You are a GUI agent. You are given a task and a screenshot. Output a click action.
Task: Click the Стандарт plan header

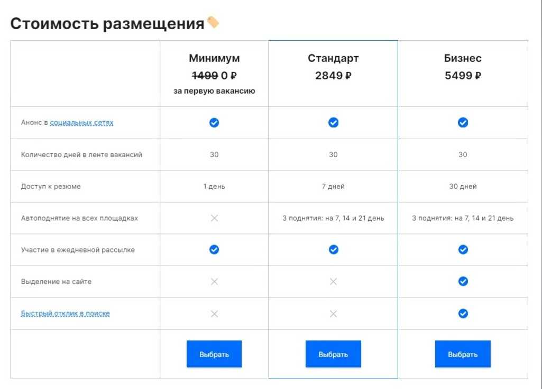(333, 58)
